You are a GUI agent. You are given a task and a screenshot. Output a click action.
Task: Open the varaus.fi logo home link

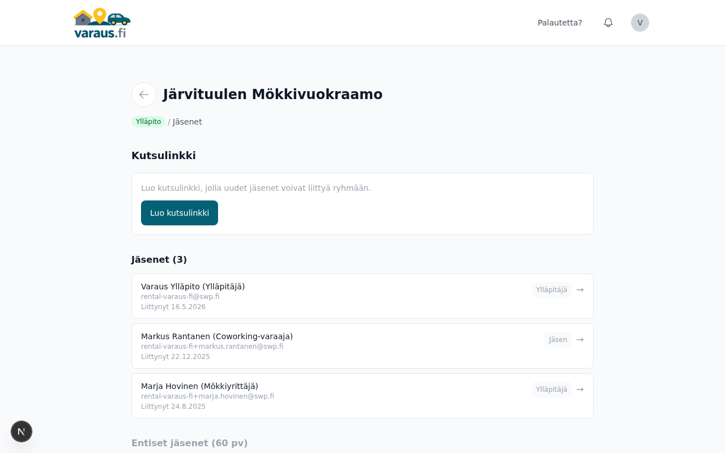click(102, 23)
